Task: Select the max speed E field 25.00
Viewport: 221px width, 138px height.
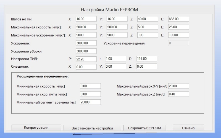Action: (178, 27)
